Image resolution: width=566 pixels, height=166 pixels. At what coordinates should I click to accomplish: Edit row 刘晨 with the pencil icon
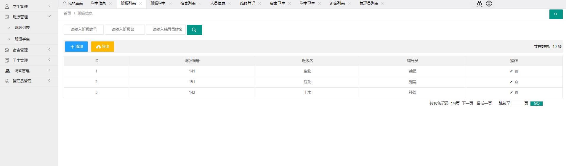point(511,82)
